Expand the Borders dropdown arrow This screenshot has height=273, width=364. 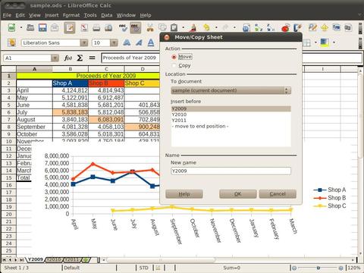coord(315,42)
